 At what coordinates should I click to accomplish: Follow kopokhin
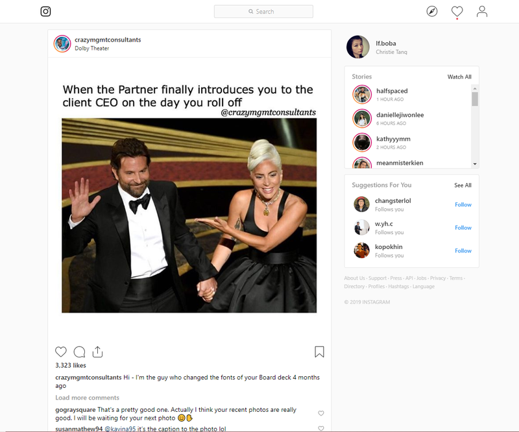coord(463,250)
